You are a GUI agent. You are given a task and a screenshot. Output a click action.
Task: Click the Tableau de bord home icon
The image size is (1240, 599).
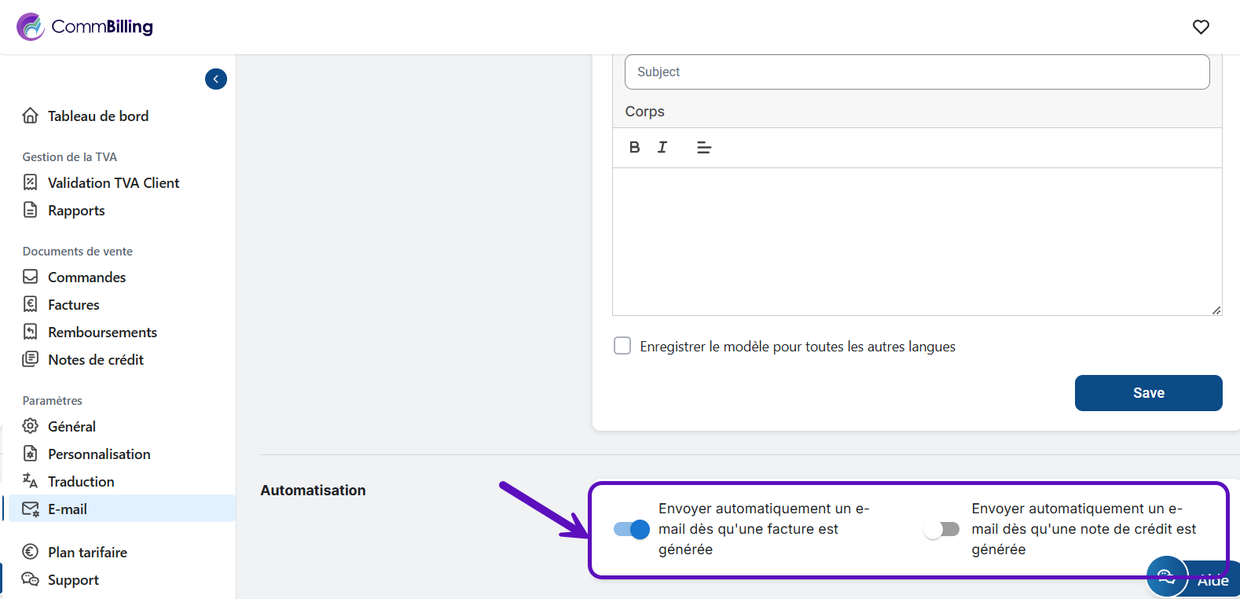point(31,116)
